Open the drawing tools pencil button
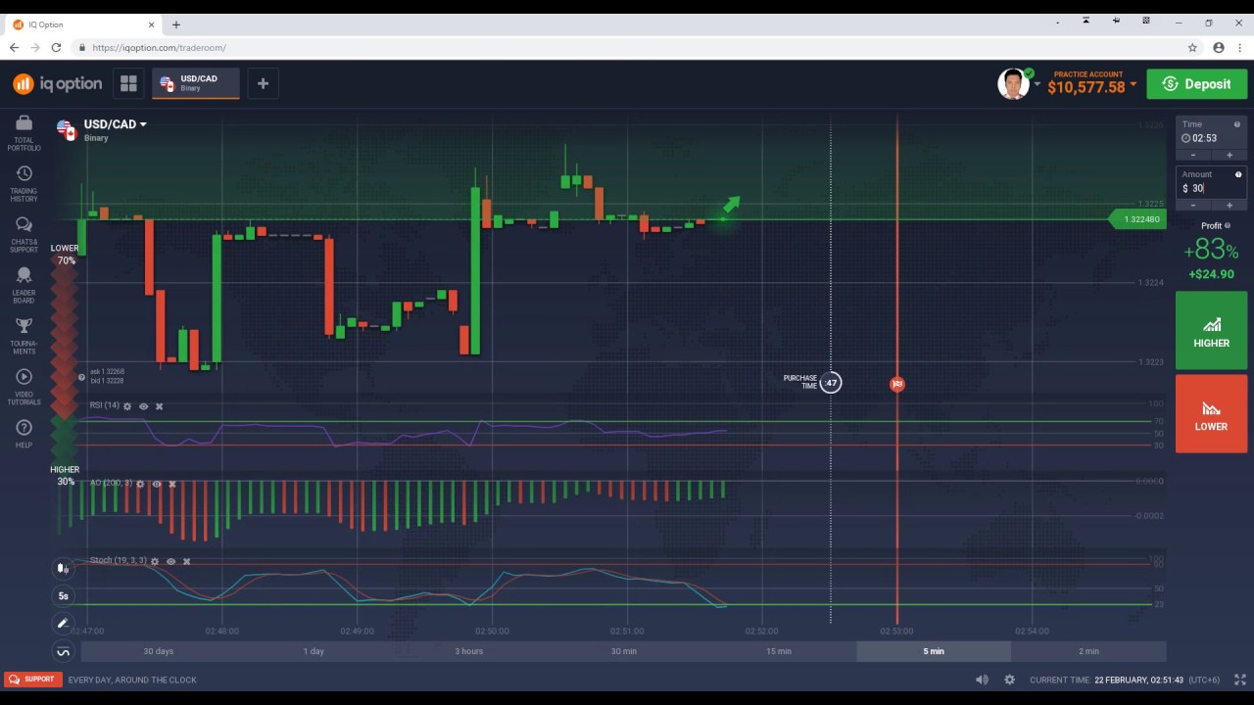 63,623
